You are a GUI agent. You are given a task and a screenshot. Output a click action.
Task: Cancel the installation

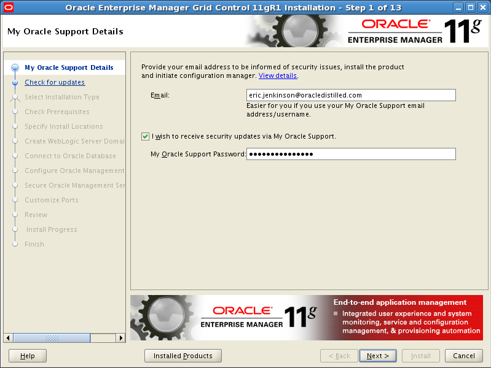tap(464, 356)
